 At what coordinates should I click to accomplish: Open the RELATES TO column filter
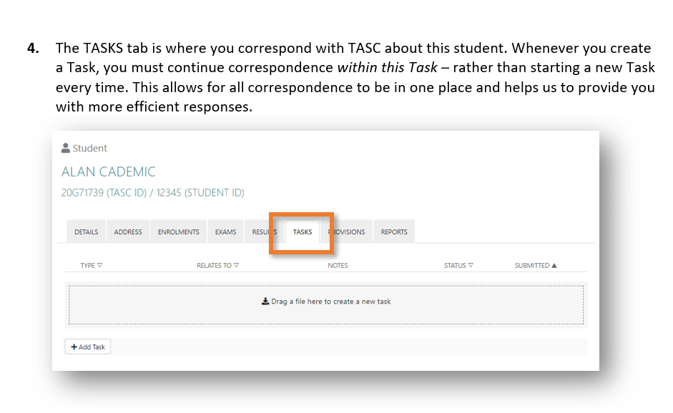(236, 266)
